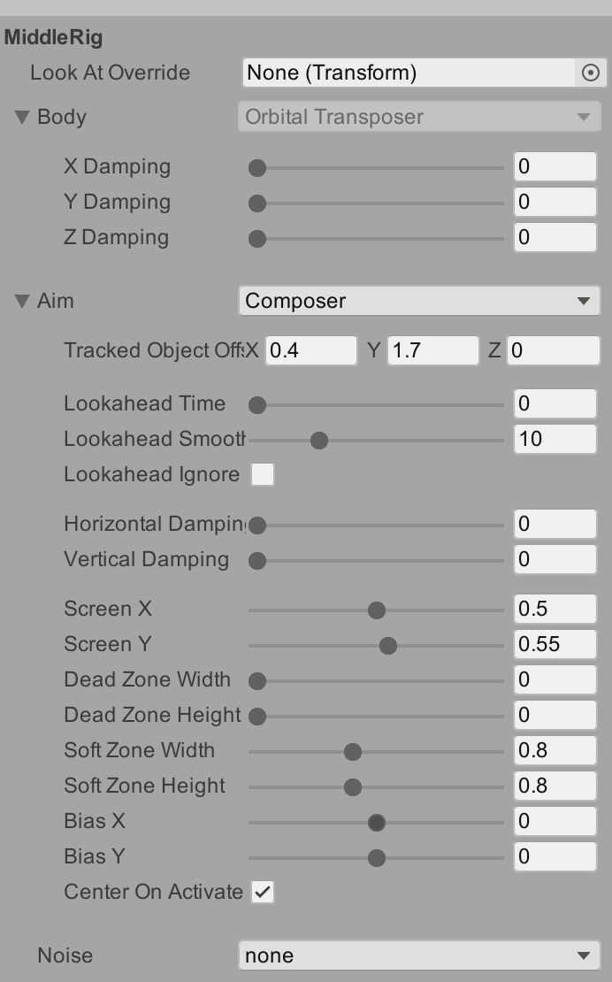The width and height of the screenshot is (612, 982).
Task: Open the Aim Composer dropdown
Action: 418,301
